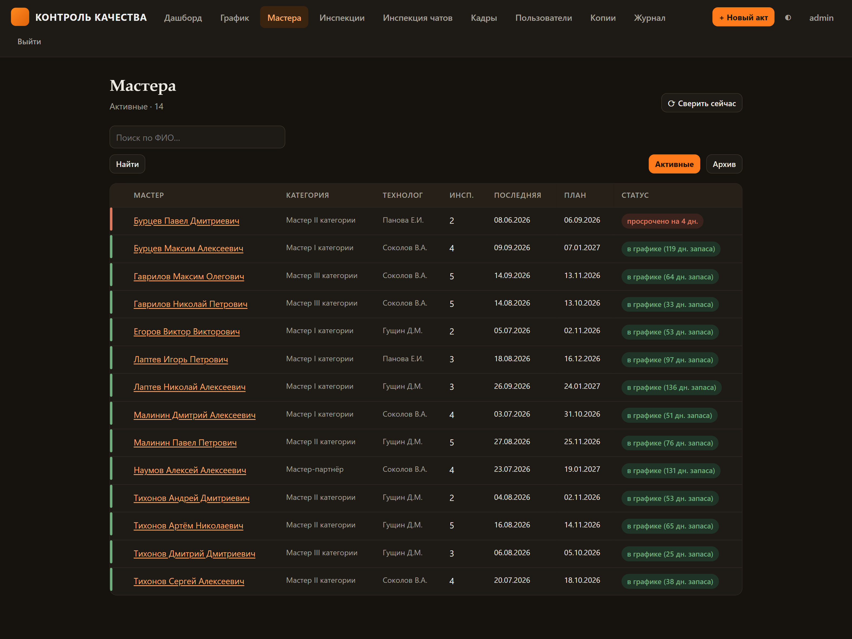
Task: Click the admin user label
Action: pos(821,18)
